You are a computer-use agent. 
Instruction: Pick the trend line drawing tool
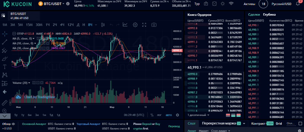(4, 42)
